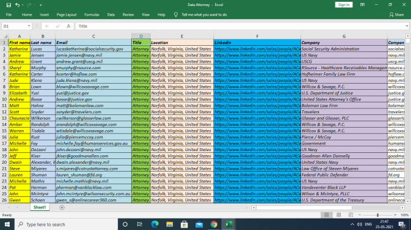
Task: Click the First name header cell
Action: 19,43
